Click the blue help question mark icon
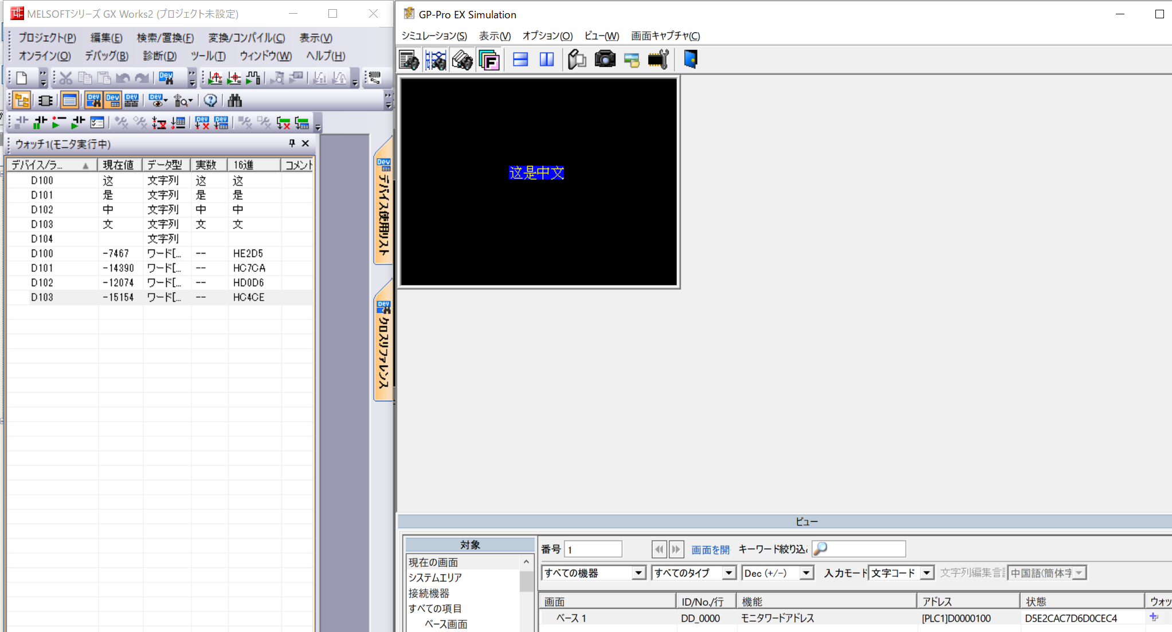 [x=210, y=101]
